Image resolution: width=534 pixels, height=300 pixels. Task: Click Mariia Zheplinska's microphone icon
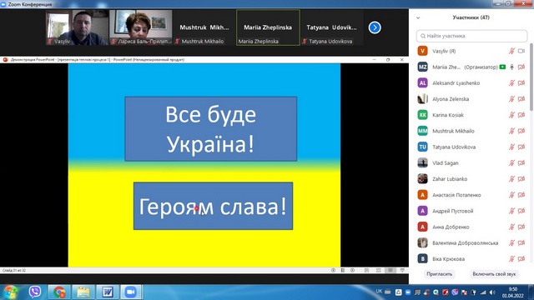(x=511, y=67)
